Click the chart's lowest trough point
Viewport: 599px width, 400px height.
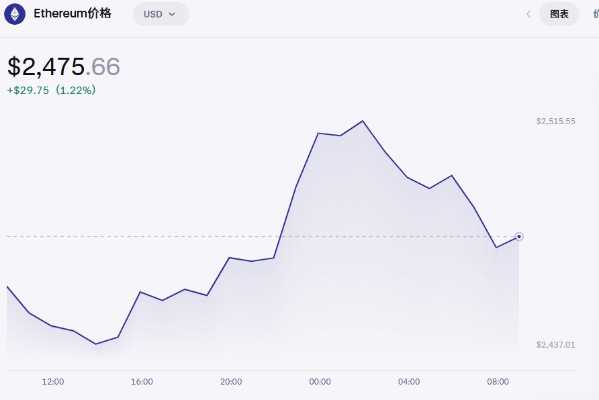[x=96, y=344]
